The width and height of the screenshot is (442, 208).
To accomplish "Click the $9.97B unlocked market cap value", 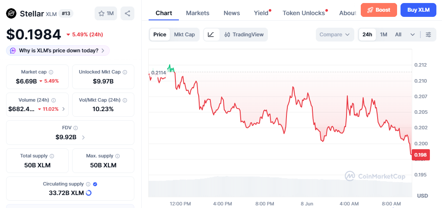I will tap(103, 81).
